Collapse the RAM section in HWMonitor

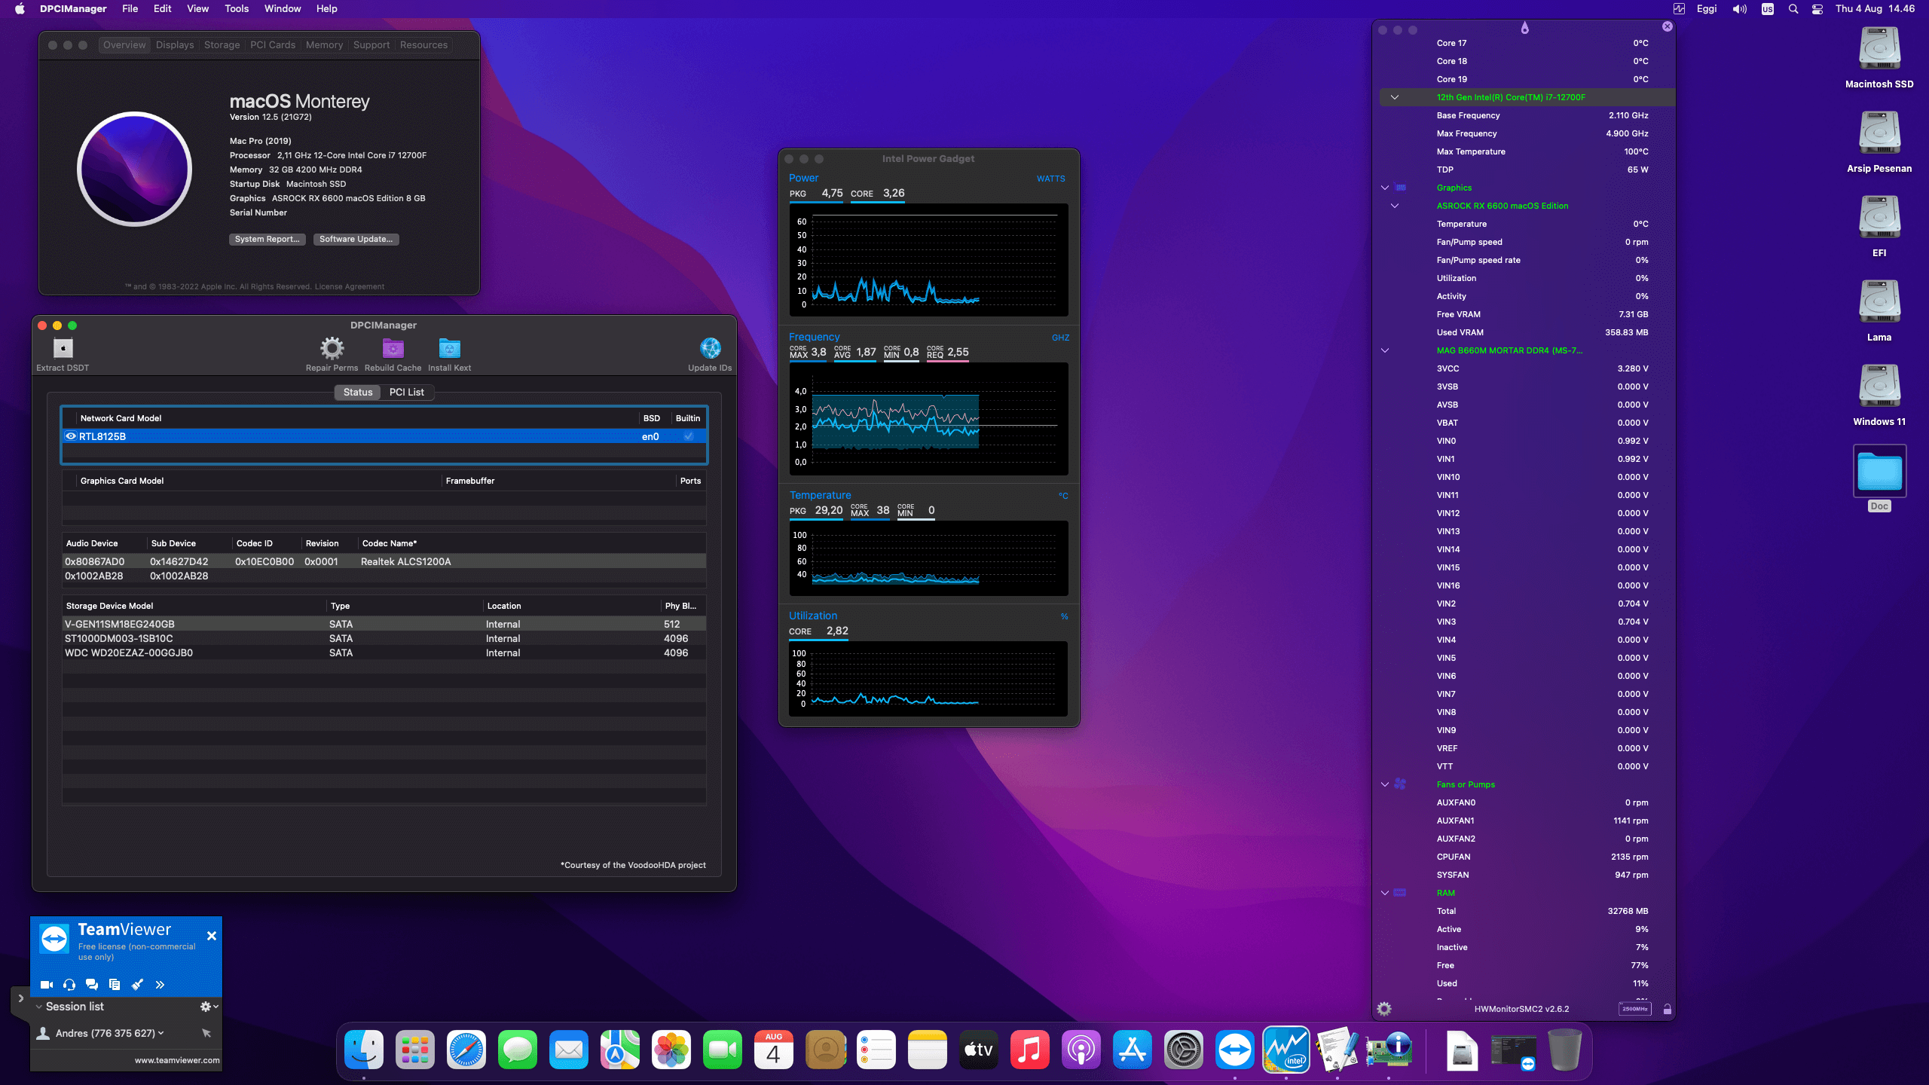coord(1384,893)
